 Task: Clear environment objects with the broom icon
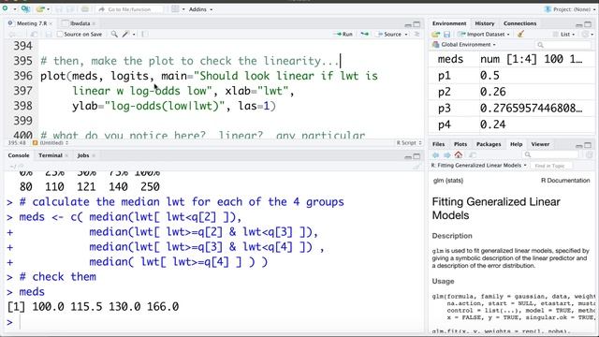coord(520,34)
